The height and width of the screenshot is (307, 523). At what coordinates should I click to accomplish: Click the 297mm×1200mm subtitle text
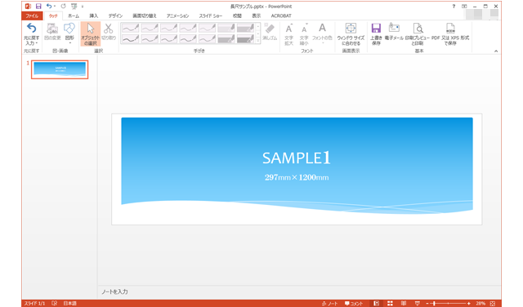[297, 177]
